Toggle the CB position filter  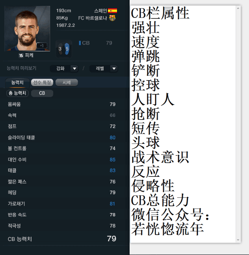click(42, 93)
